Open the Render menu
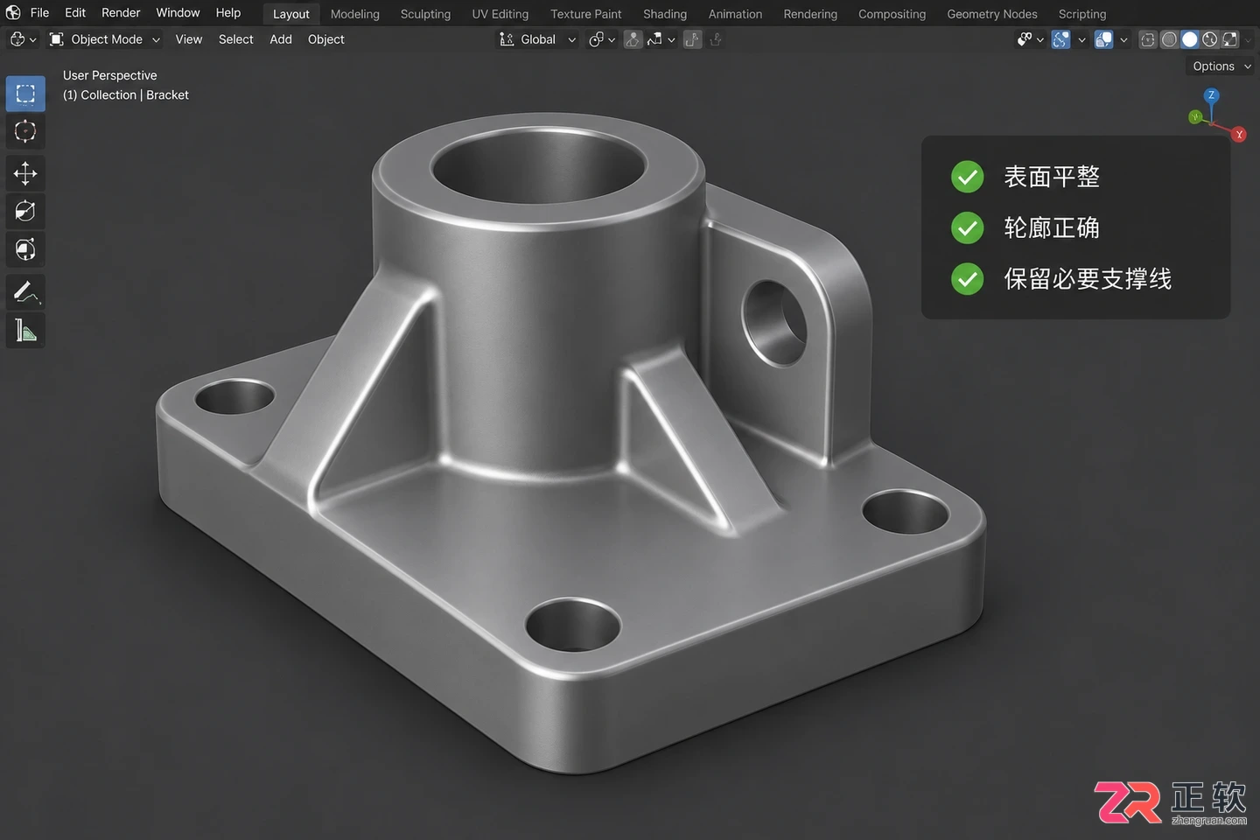The height and width of the screenshot is (840, 1260). 121,12
